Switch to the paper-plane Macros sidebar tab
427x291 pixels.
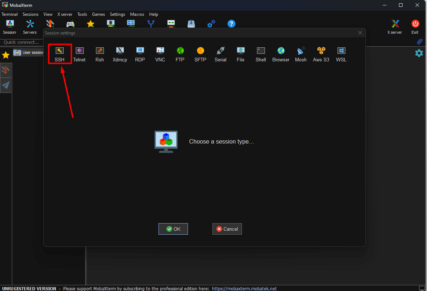[6, 85]
